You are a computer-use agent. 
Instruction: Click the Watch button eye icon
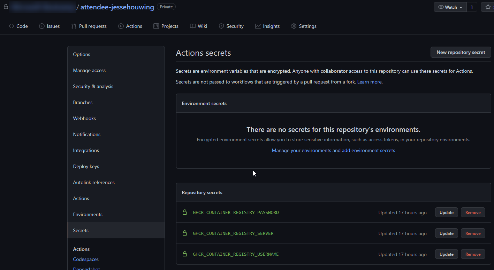[x=441, y=7]
